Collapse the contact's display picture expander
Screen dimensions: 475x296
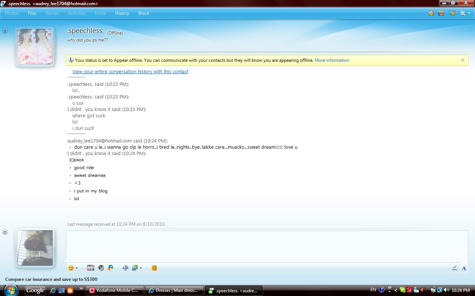click(x=5, y=31)
